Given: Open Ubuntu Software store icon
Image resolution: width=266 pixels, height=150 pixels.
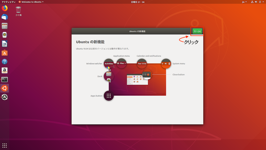Looking at the screenshot, I should click(5, 53).
